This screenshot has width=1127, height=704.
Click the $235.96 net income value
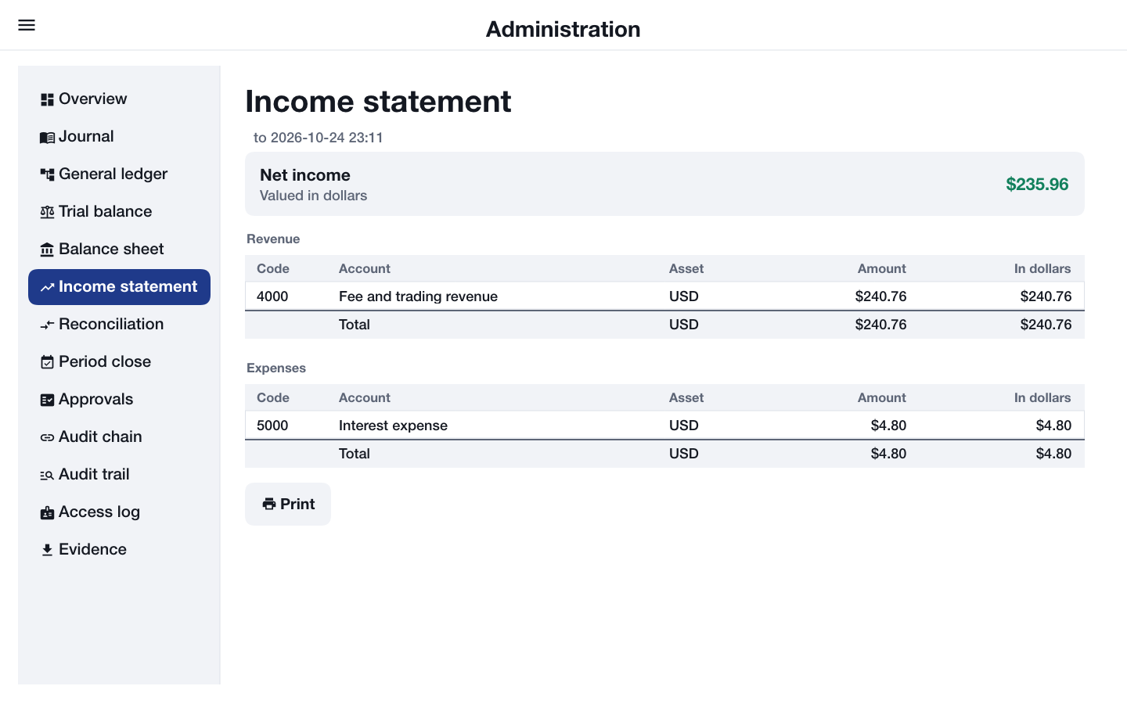click(x=1037, y=185)
